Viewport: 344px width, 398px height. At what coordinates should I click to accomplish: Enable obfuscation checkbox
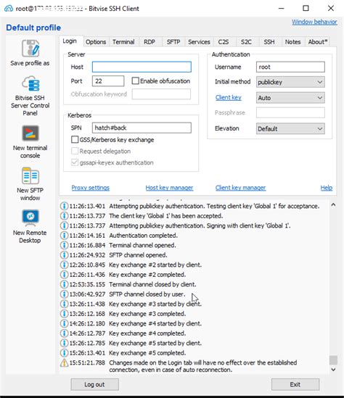tap(136, 81)
